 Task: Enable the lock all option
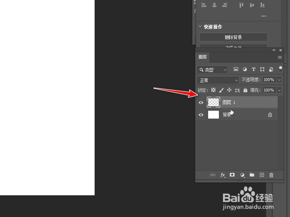[245, 90]
